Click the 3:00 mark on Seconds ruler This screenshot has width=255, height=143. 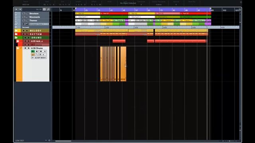click(x=136, y=27)
